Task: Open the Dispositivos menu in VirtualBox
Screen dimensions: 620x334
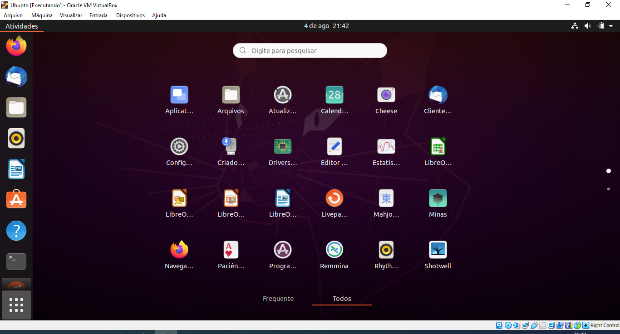Action: tap(130, 15)
